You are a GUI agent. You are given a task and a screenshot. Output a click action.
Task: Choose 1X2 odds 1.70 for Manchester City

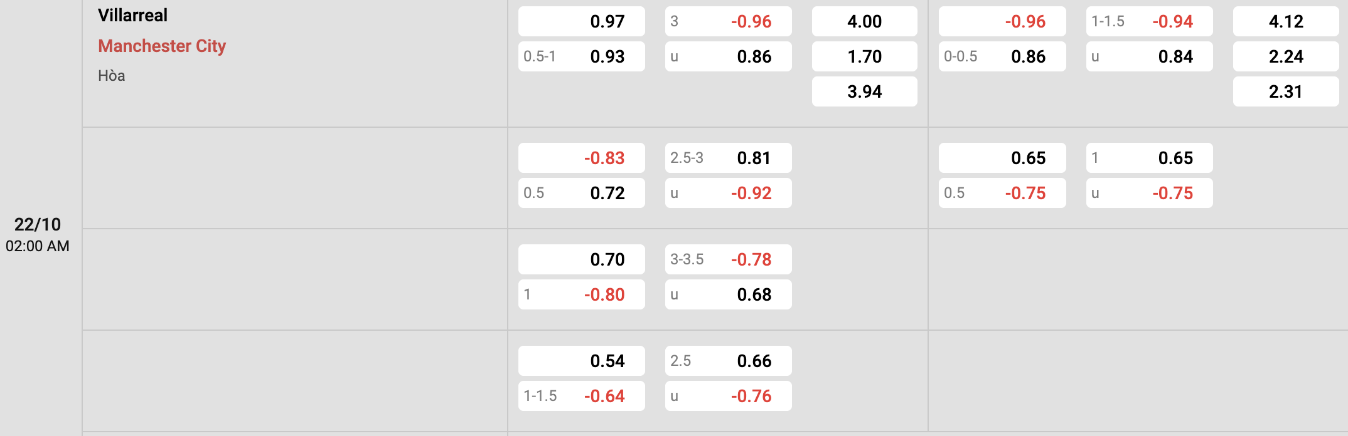pyautogui.click(x=864, y=57)
